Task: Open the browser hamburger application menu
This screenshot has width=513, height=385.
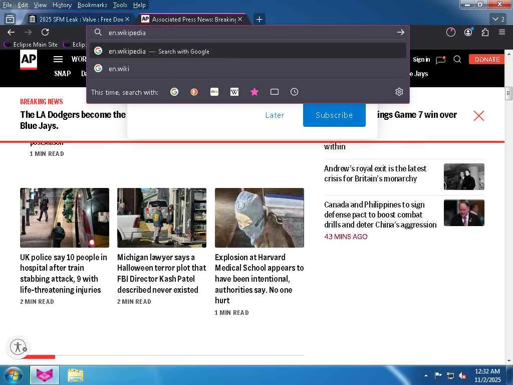Action: point(502,32)
